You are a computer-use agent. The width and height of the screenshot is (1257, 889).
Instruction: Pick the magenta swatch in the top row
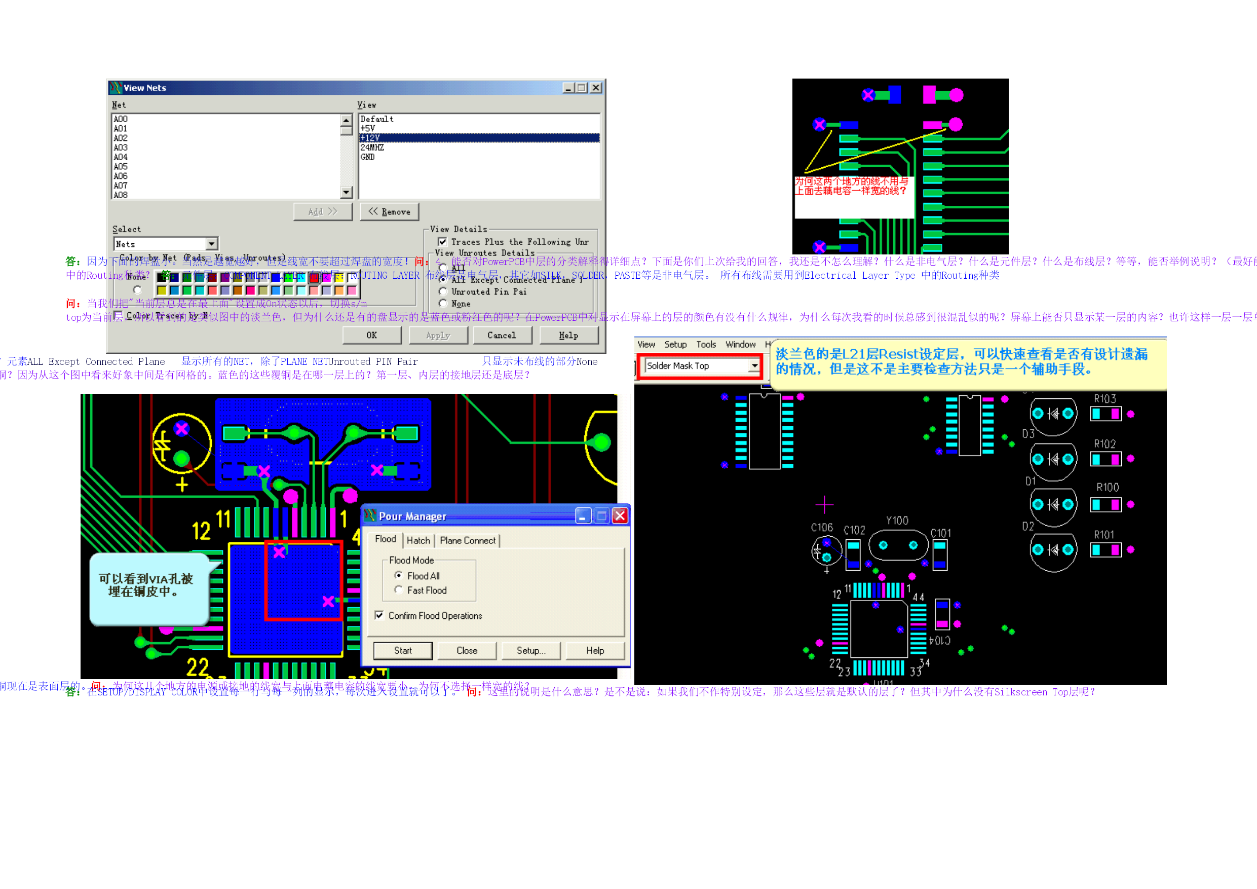coord(326,278)
